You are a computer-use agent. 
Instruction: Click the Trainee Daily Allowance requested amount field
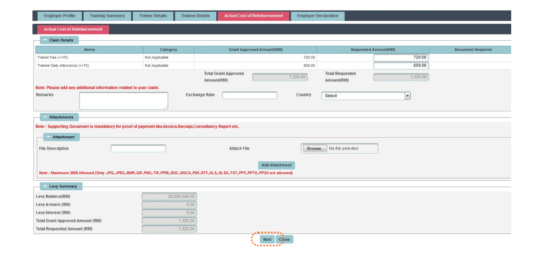click(401, 65)
